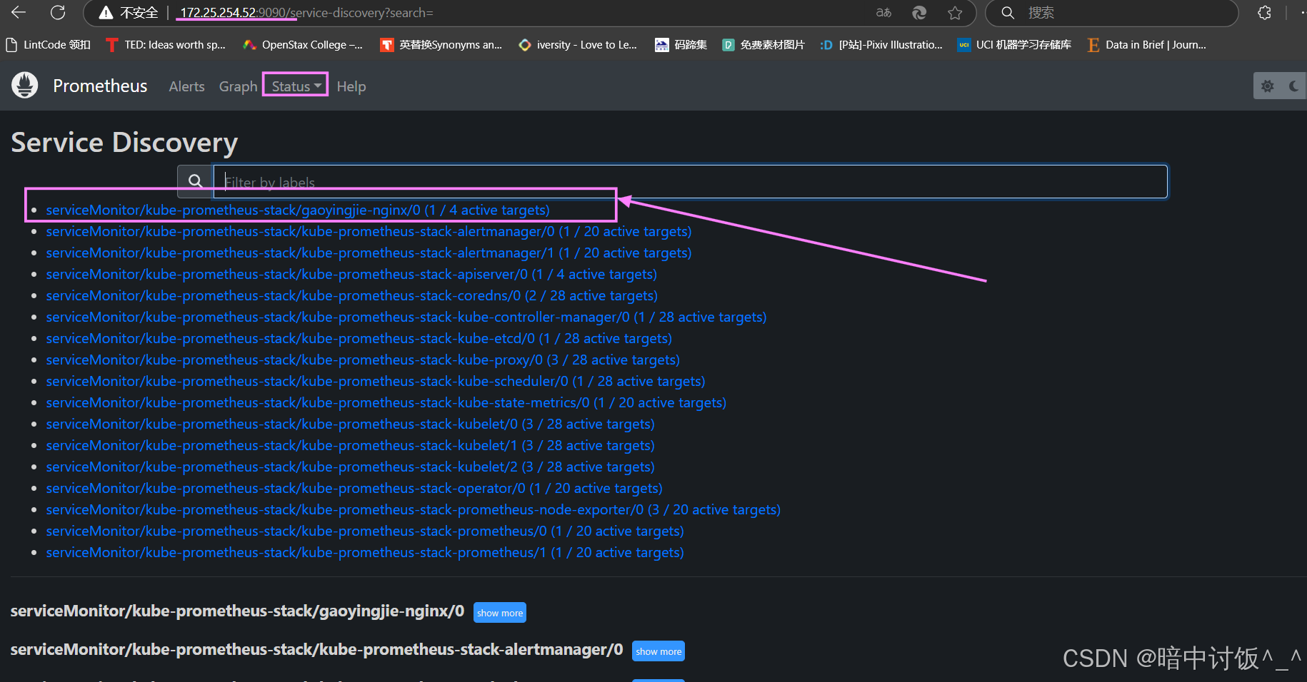Focus the Filter by labels input
Screen dimensions: 1307x682
tap(690, 181)
